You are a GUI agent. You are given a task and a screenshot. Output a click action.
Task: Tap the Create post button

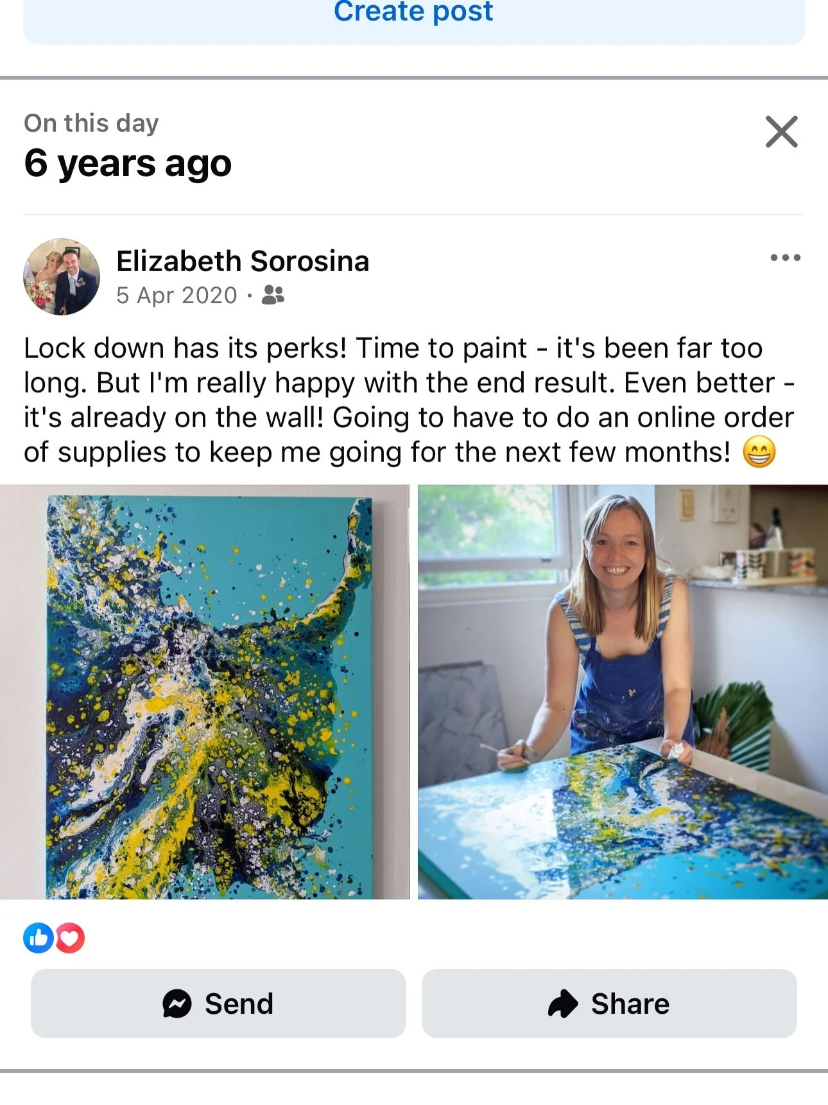414,16
